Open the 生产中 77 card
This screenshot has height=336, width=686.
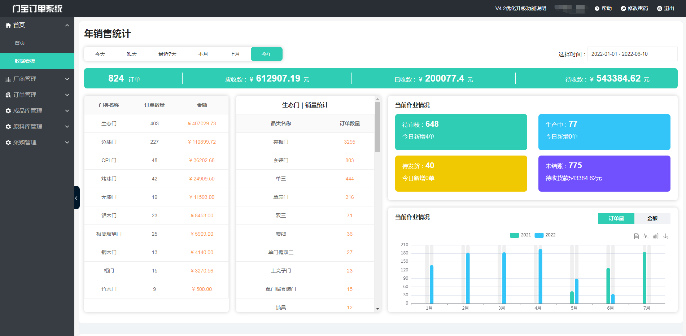[x=604, y=132]
